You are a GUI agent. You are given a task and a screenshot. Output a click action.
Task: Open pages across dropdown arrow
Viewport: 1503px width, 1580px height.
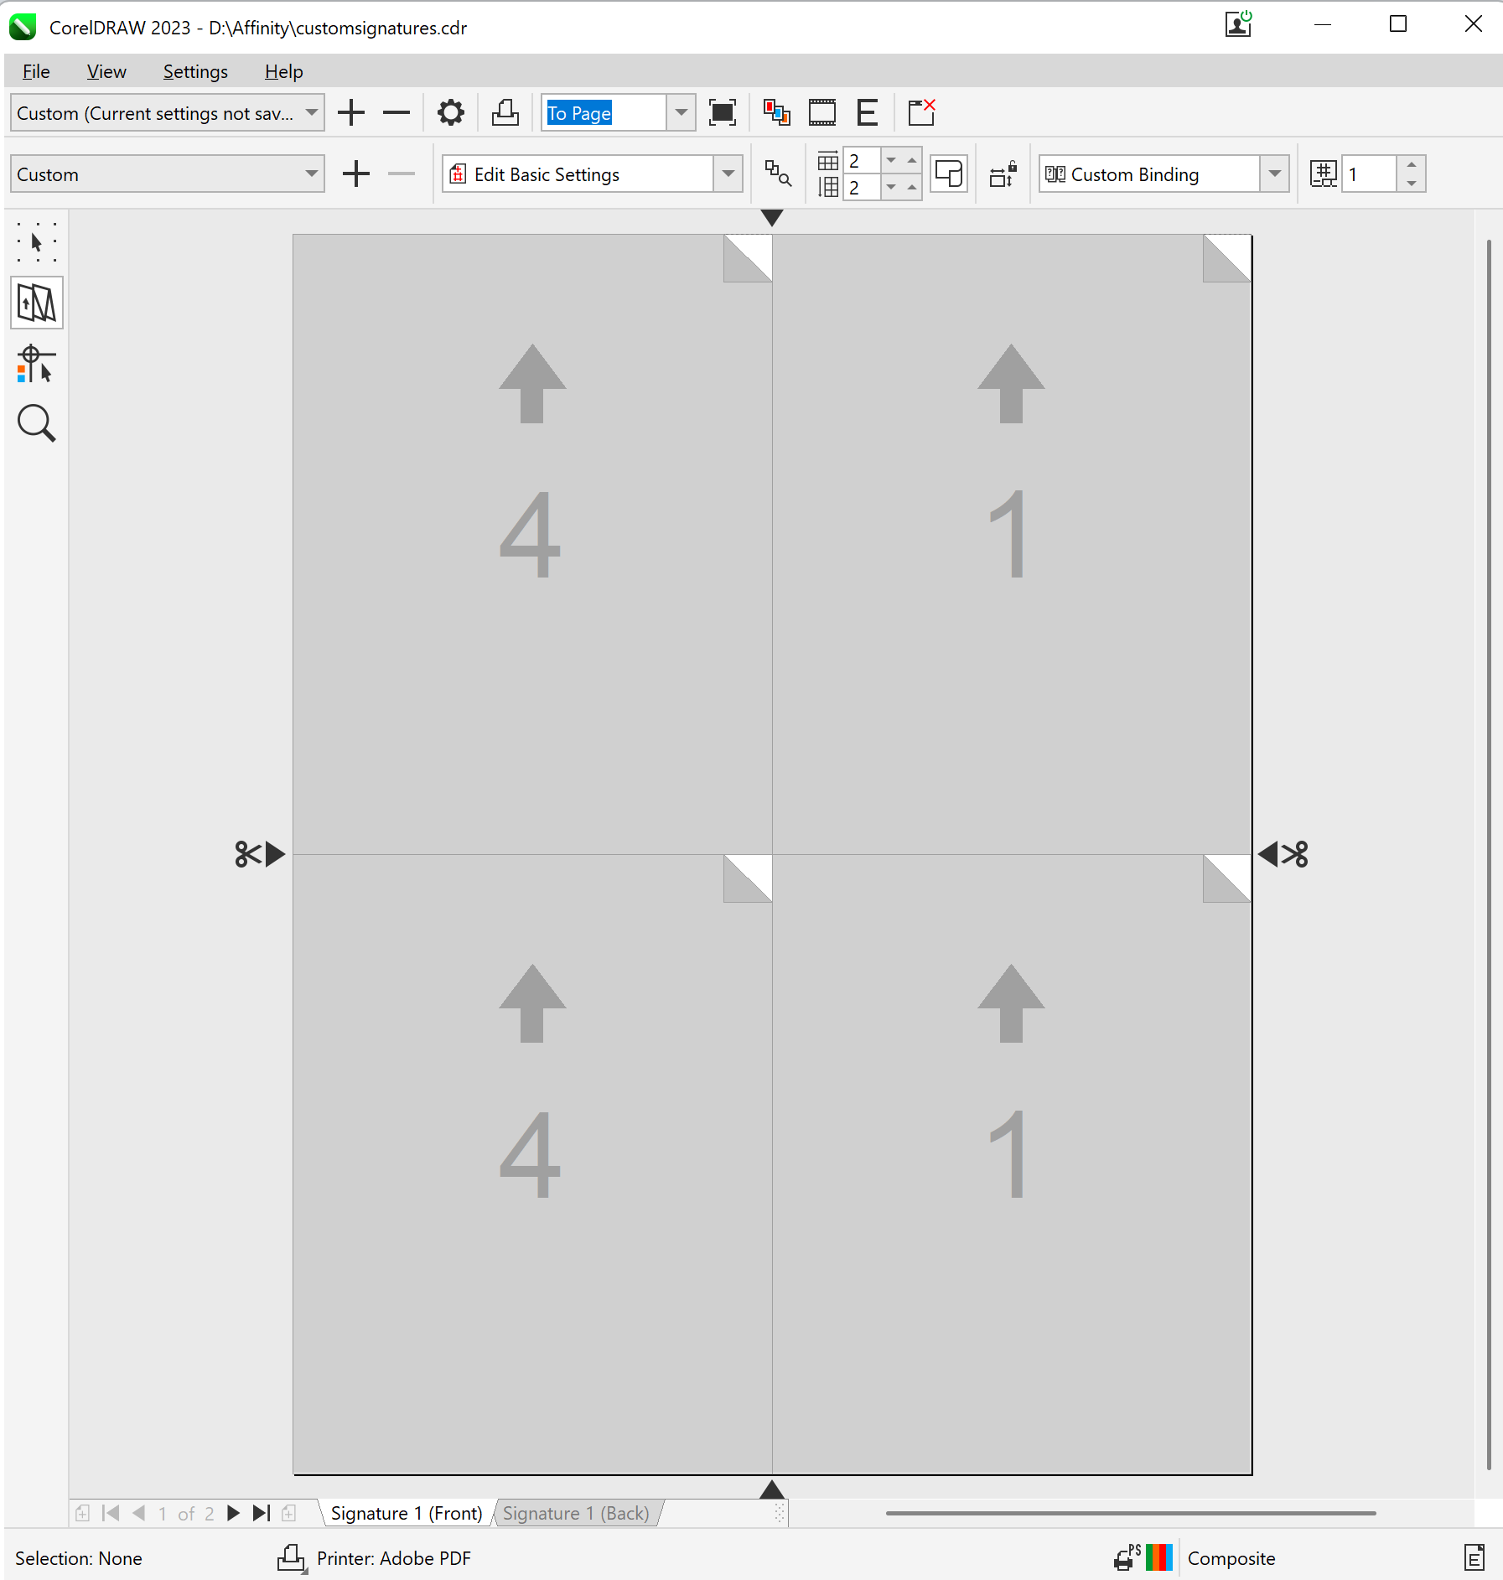point(891,160)
